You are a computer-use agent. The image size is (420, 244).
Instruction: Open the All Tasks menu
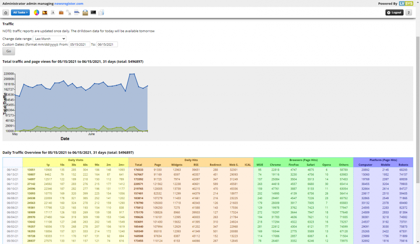click(x=20, y=13)
